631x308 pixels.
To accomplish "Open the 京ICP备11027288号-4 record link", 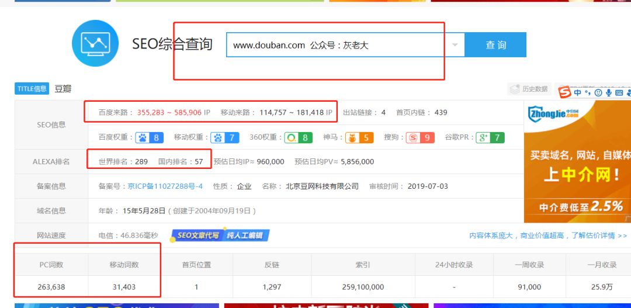I will tap(165, 186).
